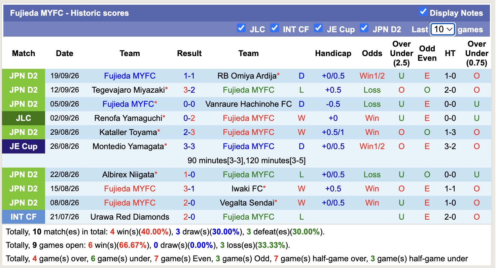
Task: Click the +0 handicap in Renofa Yamaguchi row
Action: (333, 118)
